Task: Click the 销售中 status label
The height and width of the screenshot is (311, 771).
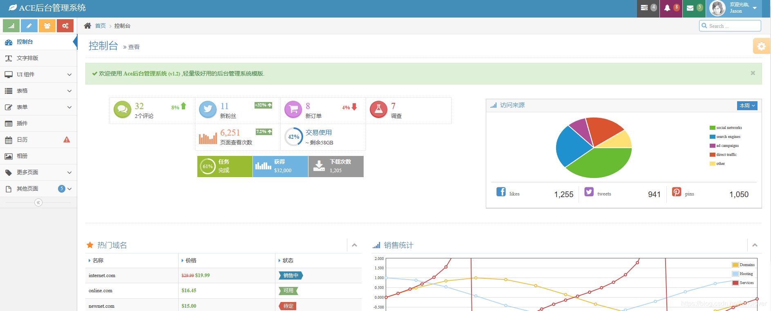Action: tap(291, 275)
